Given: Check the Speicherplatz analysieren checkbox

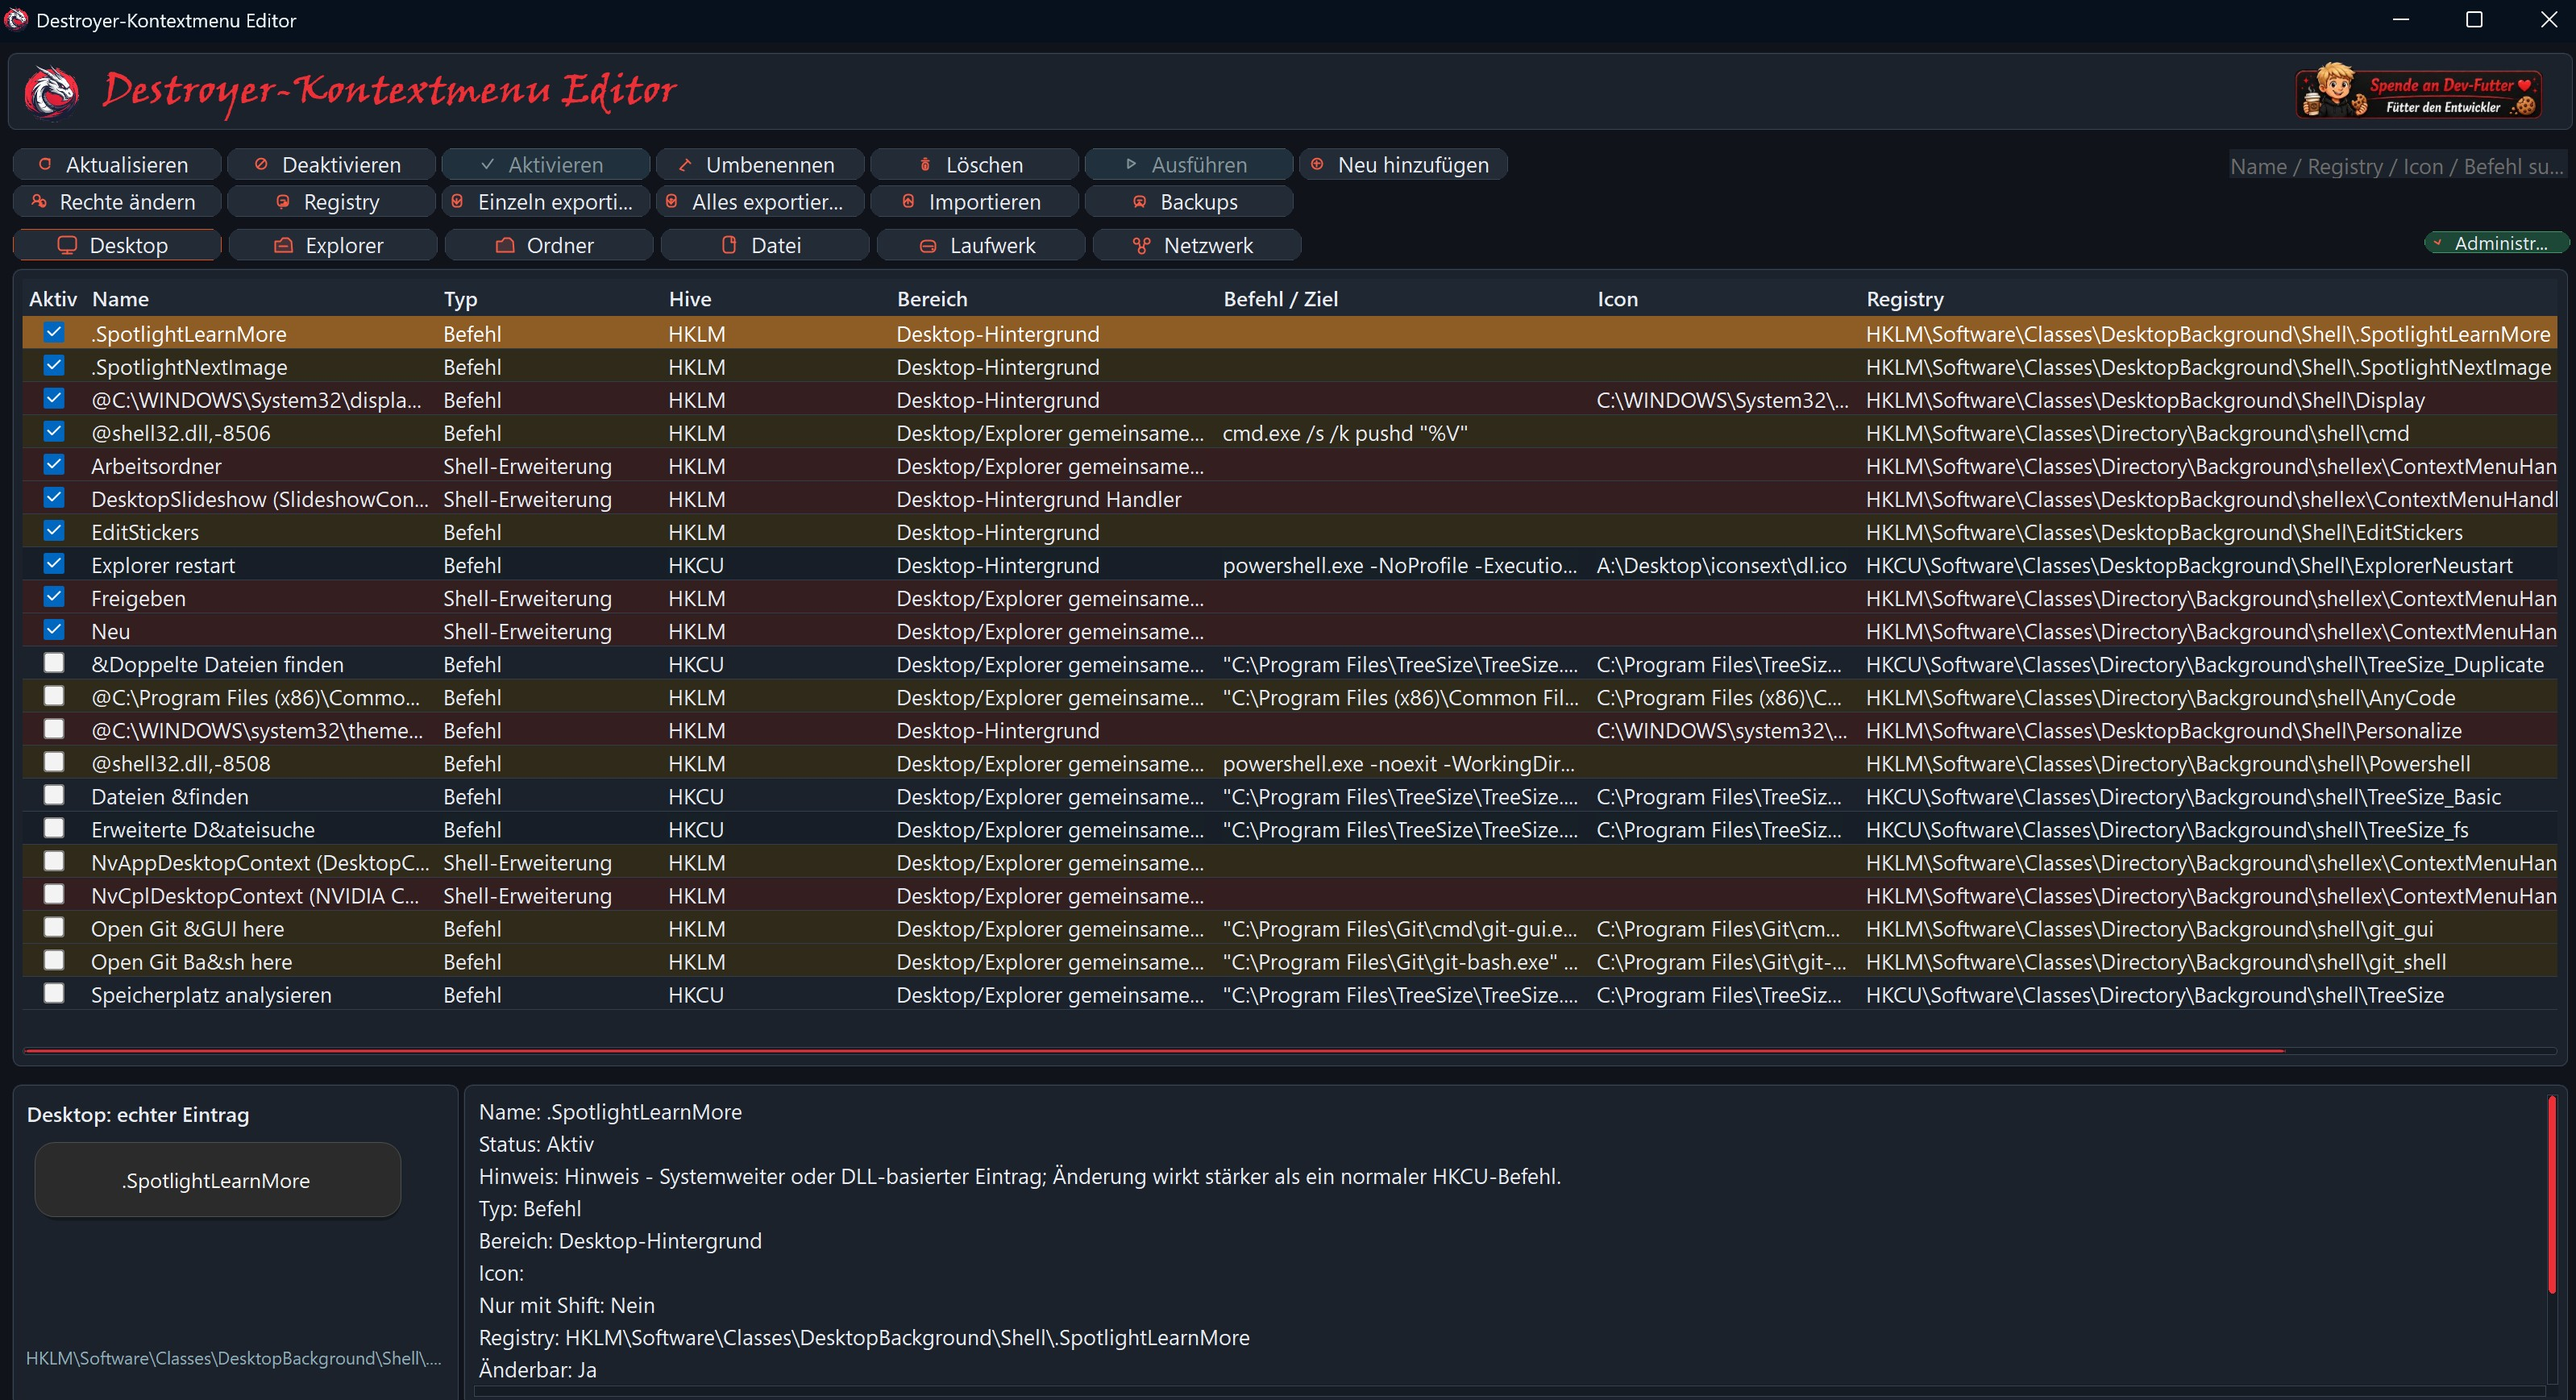Looking at the screenshot, I should tap(54, 993).
